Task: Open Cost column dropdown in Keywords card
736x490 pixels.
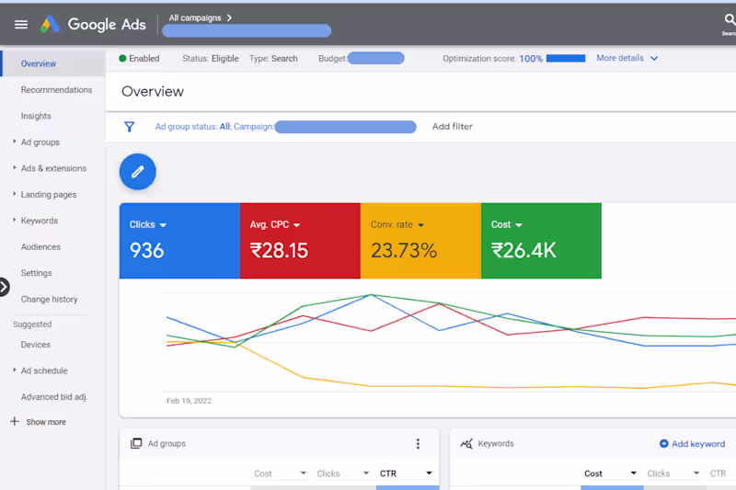Action: coord(634,473)
